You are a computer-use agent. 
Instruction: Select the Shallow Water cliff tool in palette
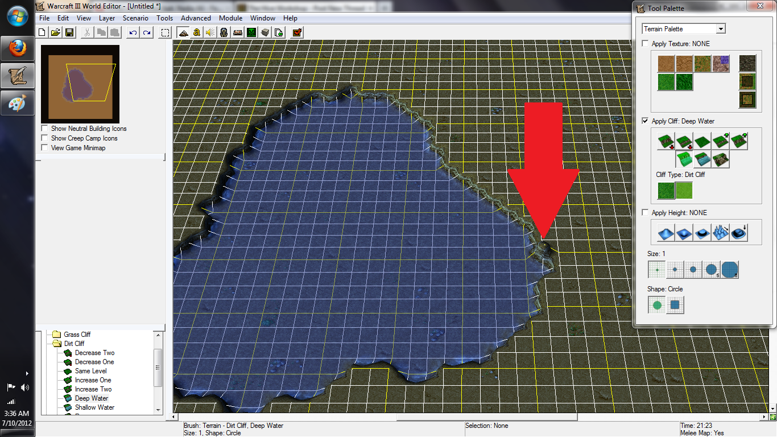[702, 159]
